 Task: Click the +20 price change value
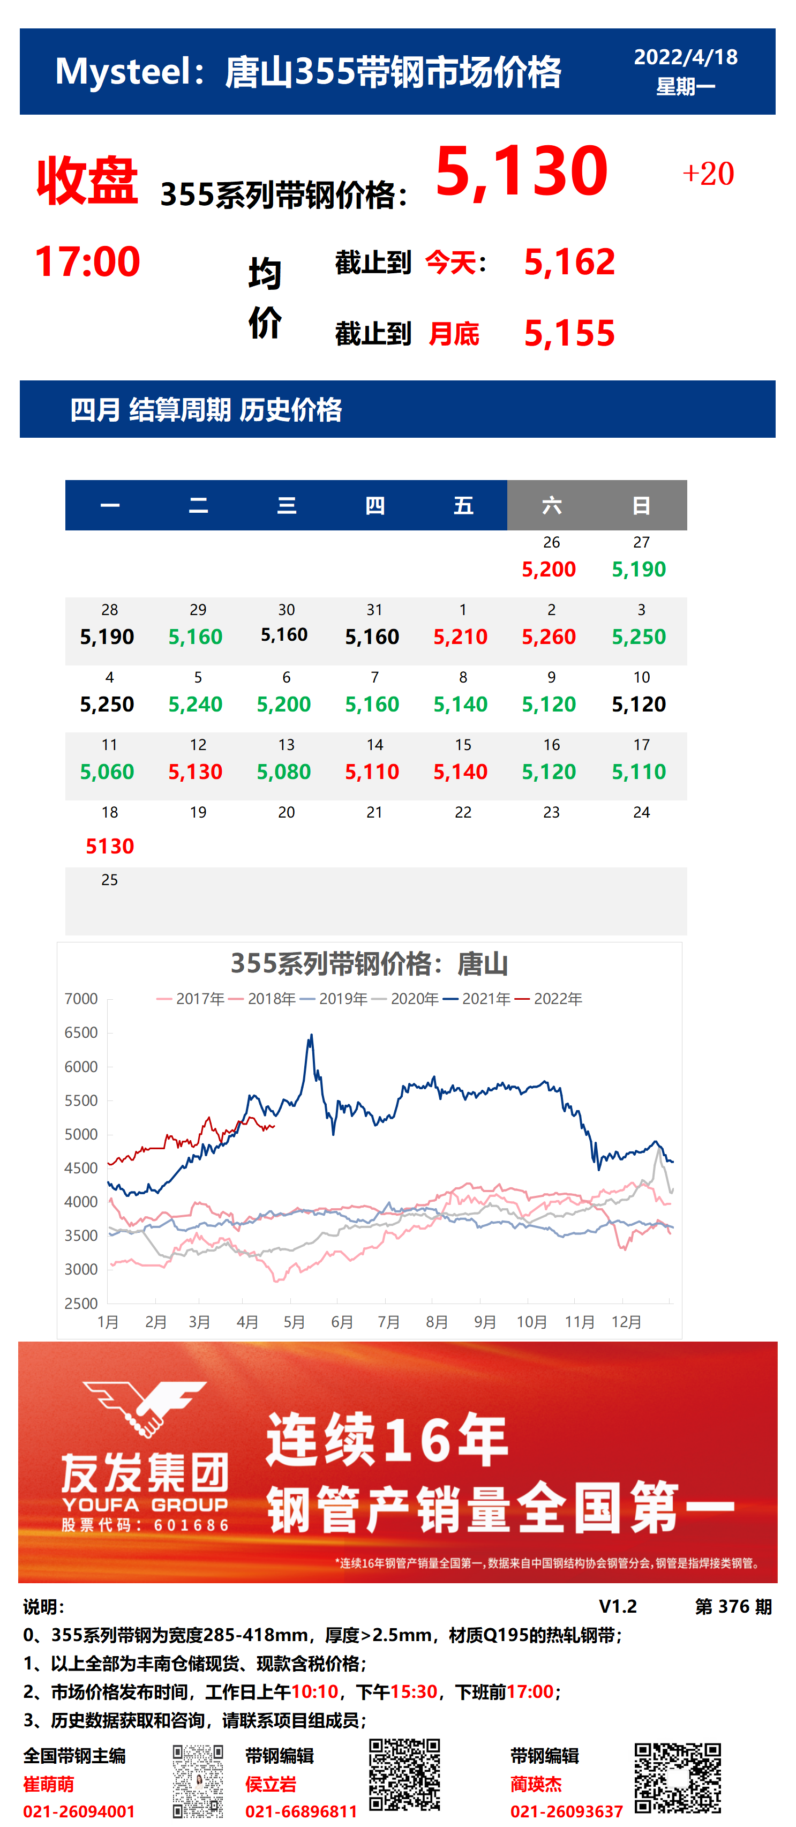click(708, 174)
